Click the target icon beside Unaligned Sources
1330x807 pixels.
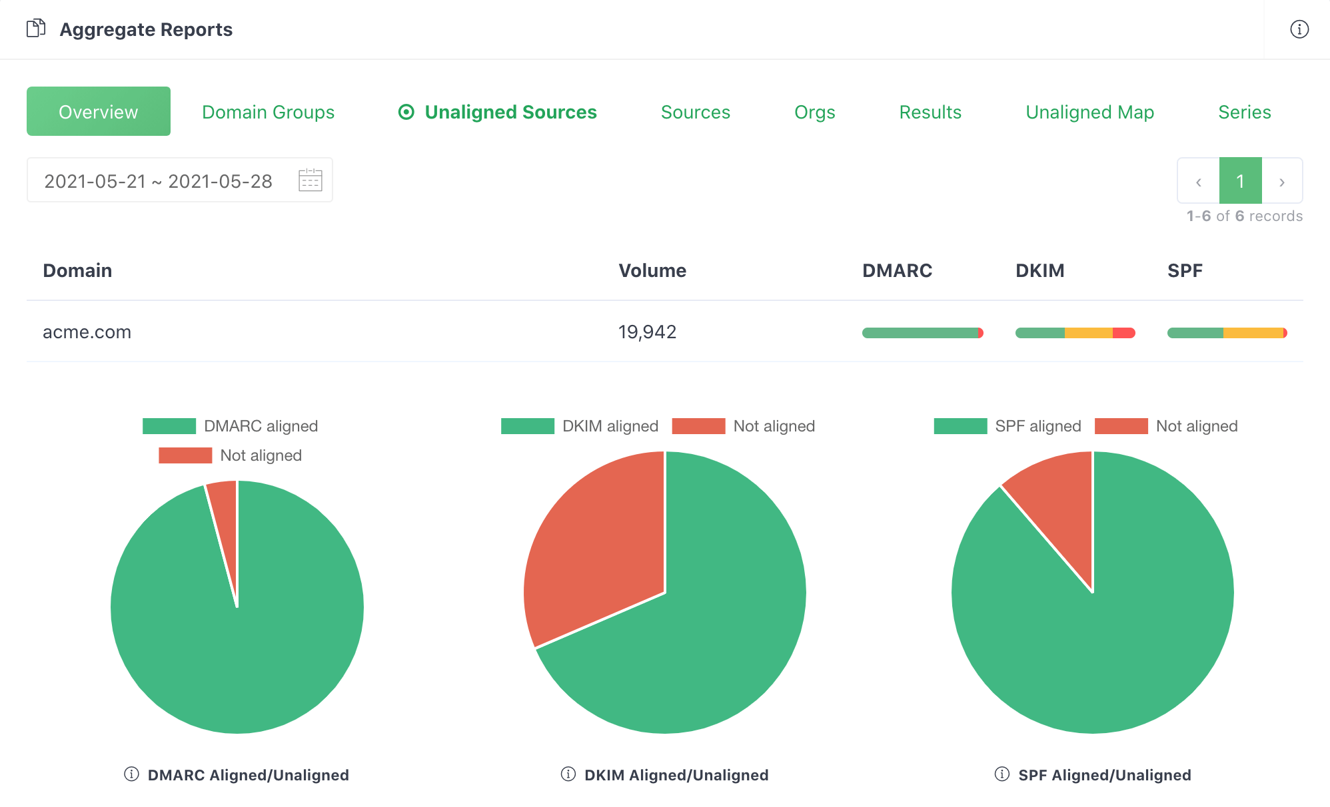pyautogui.click(x=406, y=112)
